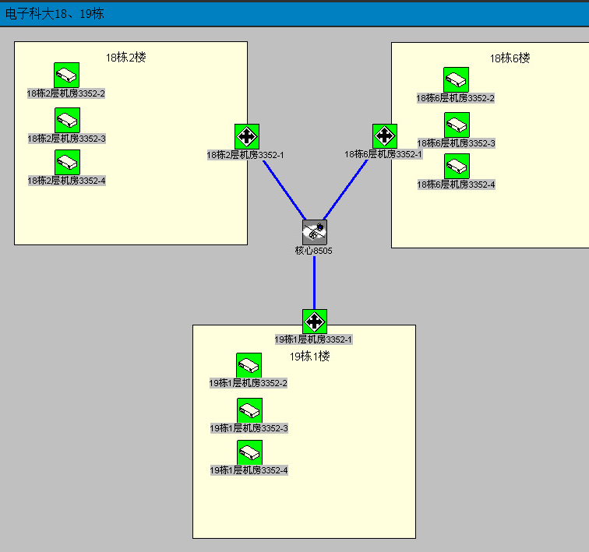
Task: Pick device icon 19栋1层机房3352-4
Action: 250,452
